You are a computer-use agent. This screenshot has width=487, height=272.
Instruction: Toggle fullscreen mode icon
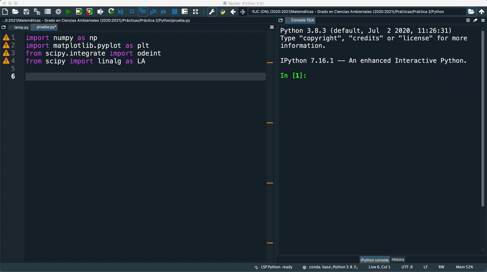click(195, 12)
